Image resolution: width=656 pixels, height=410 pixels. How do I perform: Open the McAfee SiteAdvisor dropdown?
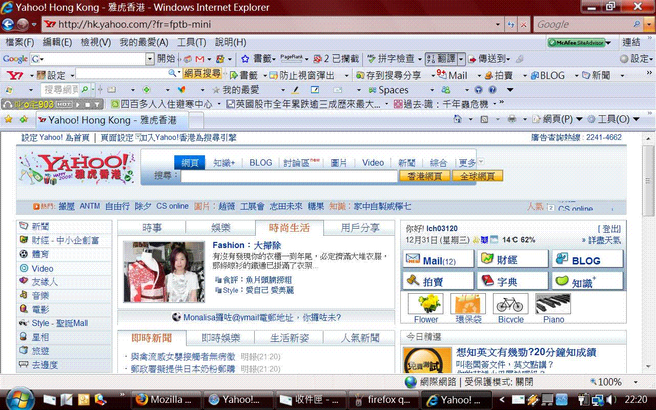(608, 43)
